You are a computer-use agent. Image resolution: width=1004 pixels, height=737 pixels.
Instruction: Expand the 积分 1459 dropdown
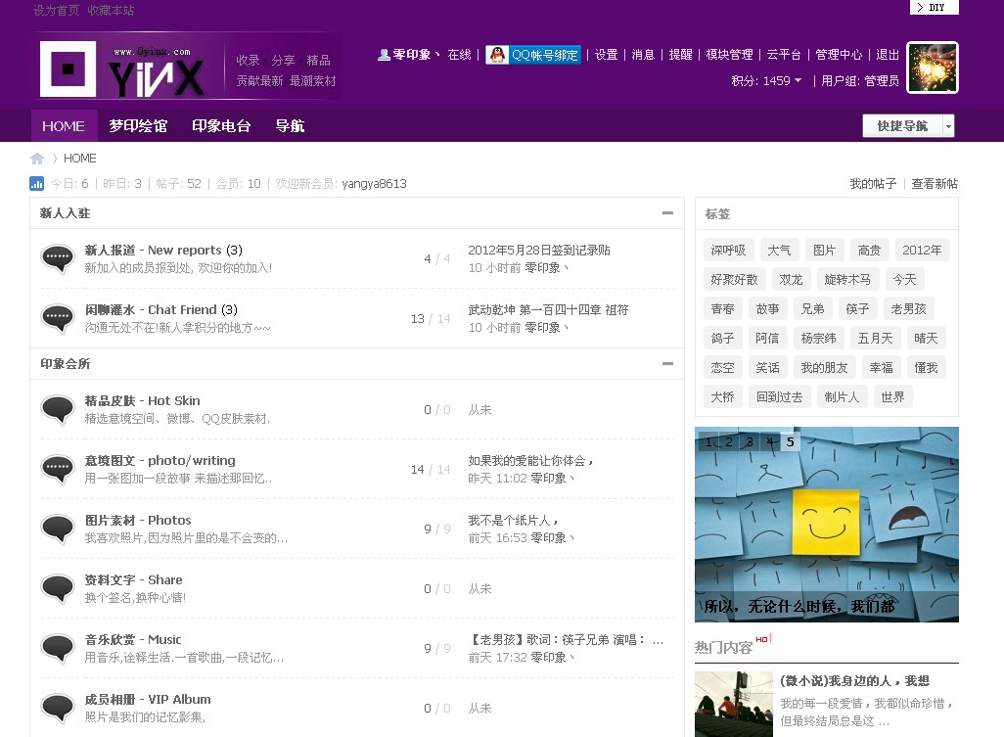pos(798,81)
